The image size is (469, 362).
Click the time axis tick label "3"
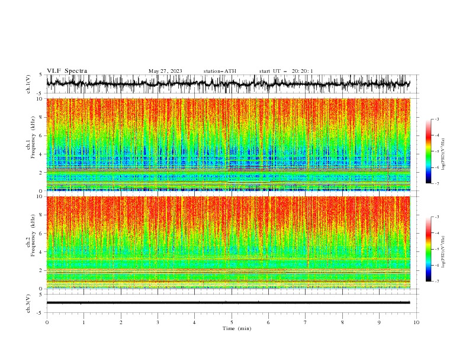(x=158, y=322)
